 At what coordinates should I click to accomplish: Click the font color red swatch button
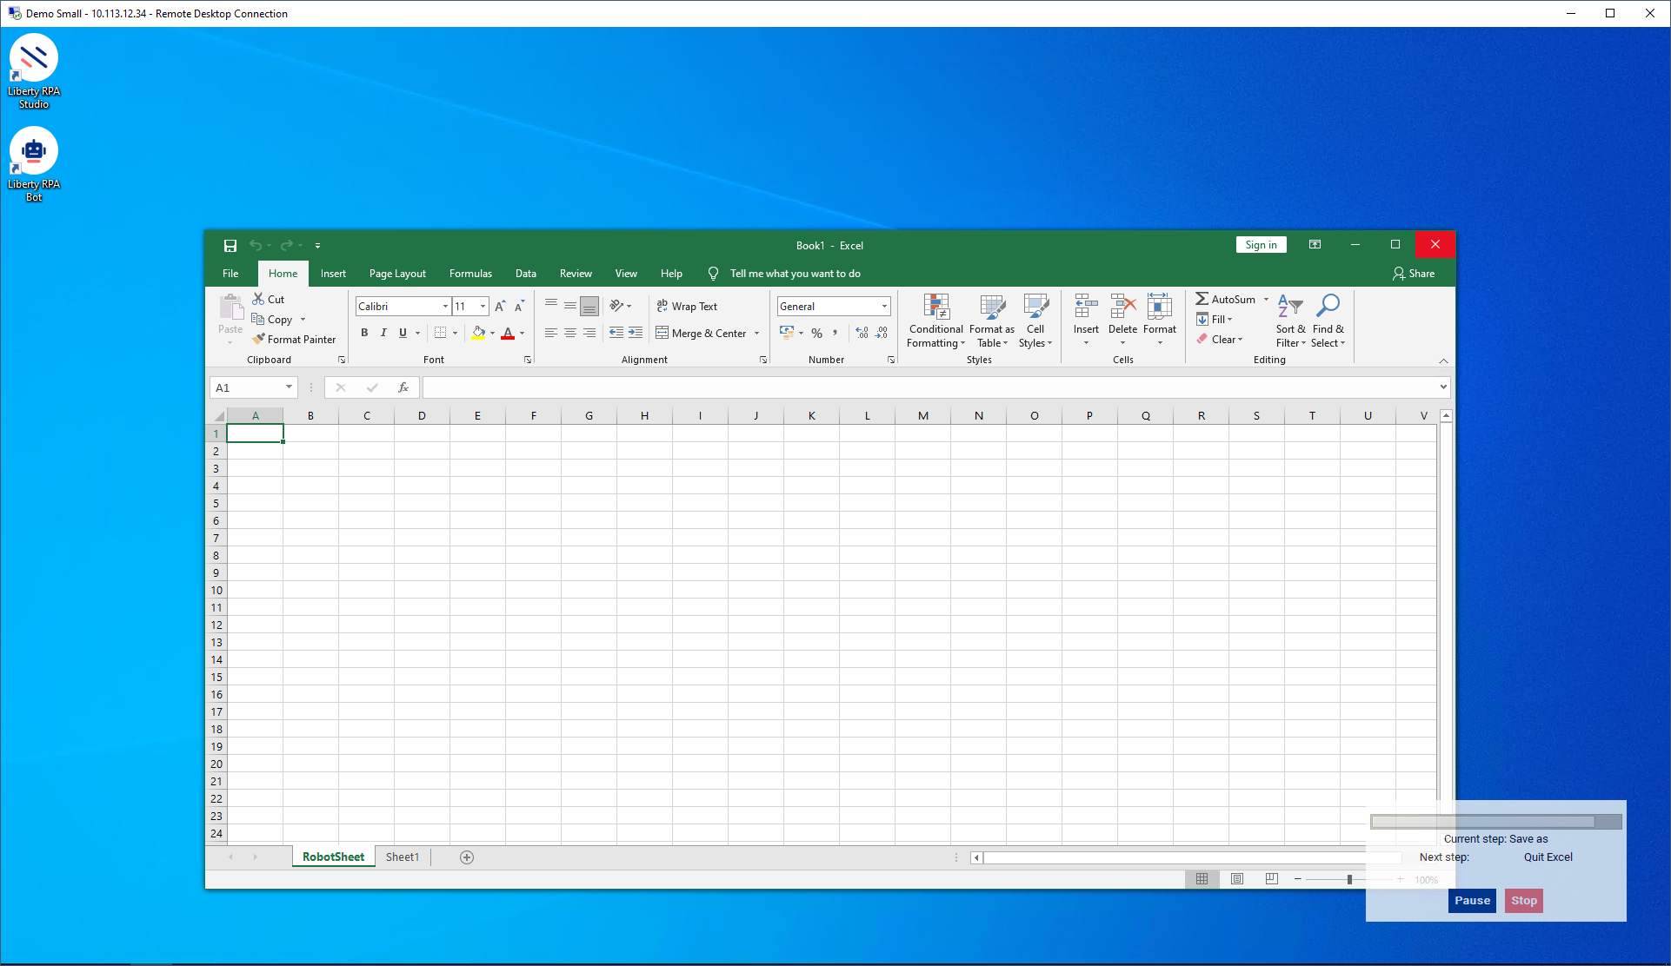click(508, 334)
